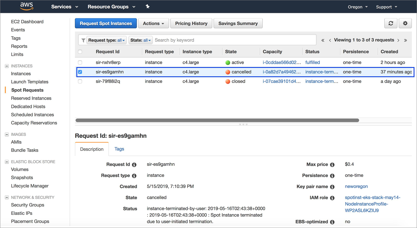Open the Oregon region selector
The width and height of the screenshot is (417, 228).
click(358, 7)
